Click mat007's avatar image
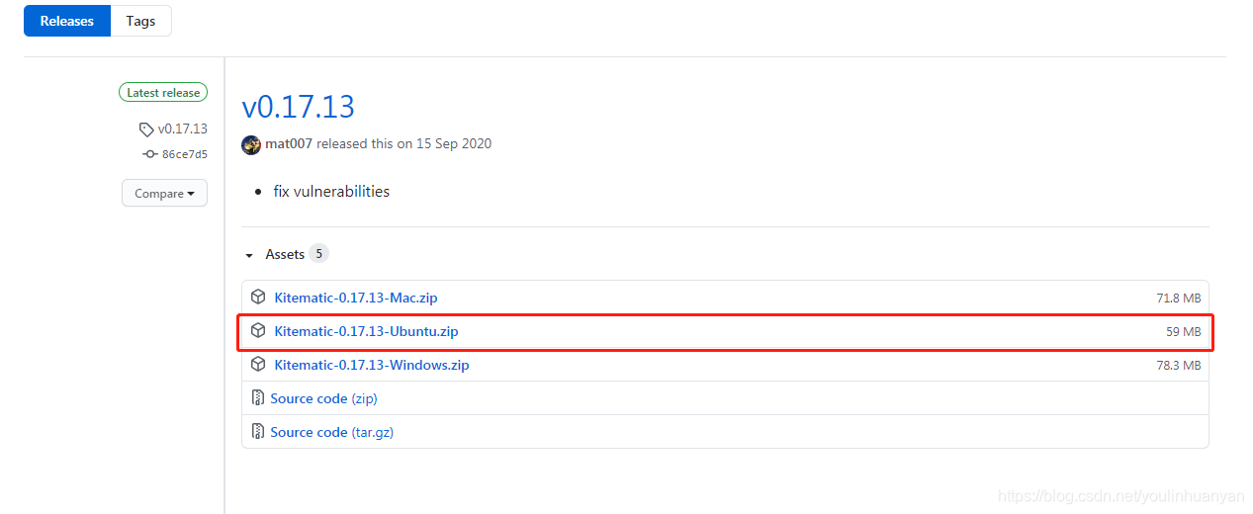 (251, 144)
